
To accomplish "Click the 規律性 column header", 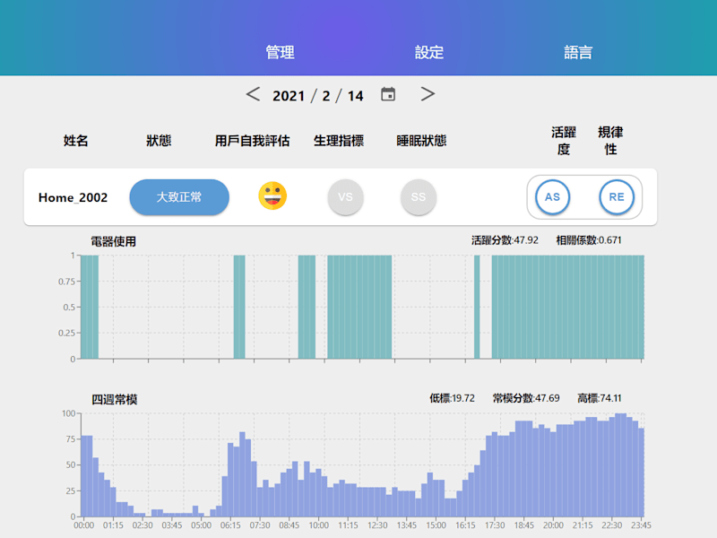I will pos(610,141).
